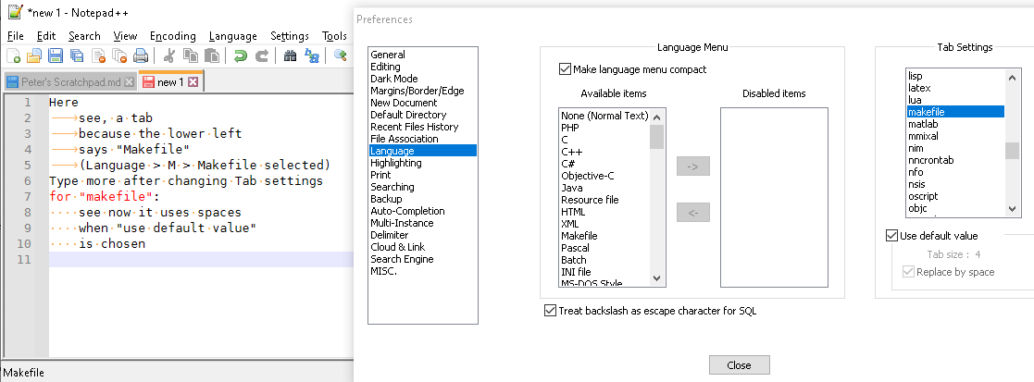Click the Close document toolbar icon
Image resolution: width=1034 pixels, height=382 pixels.
[x=98, y=56]
